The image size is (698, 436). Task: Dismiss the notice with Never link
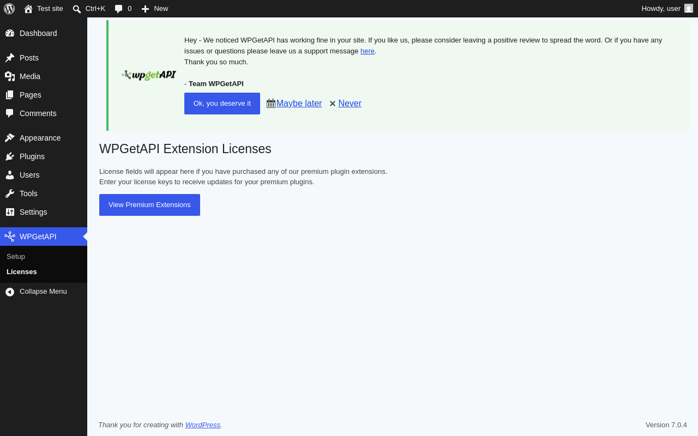(350, 104)
